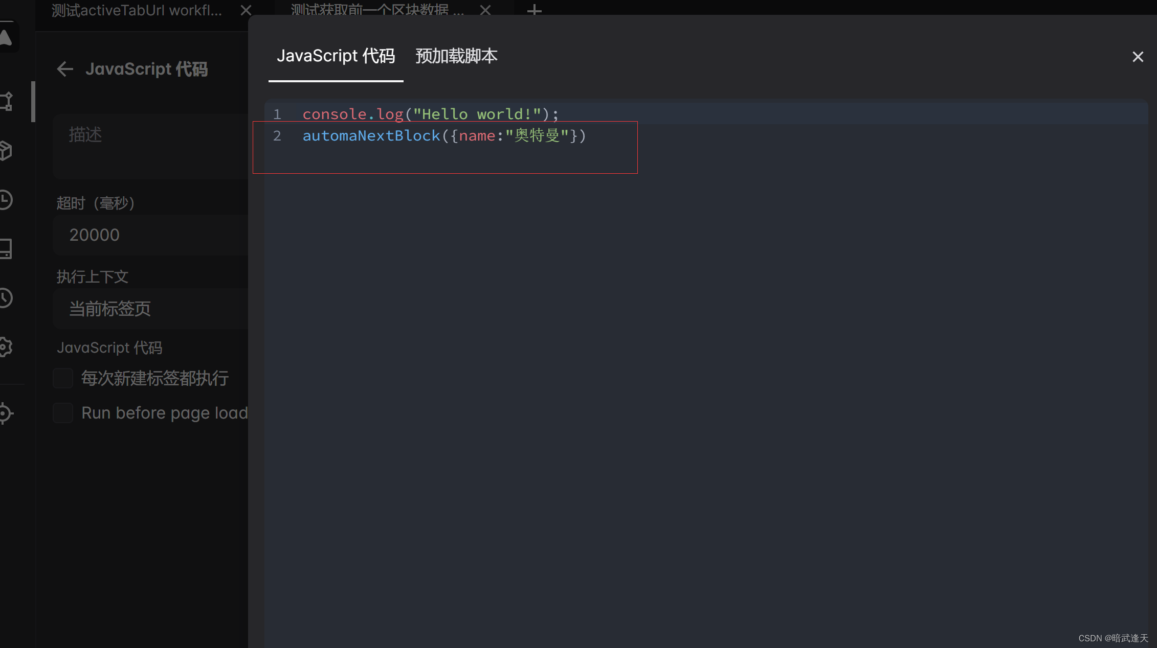Go back using arrow beside JavaScript 代码
The image size is (1157, 648).
(65, 69)
